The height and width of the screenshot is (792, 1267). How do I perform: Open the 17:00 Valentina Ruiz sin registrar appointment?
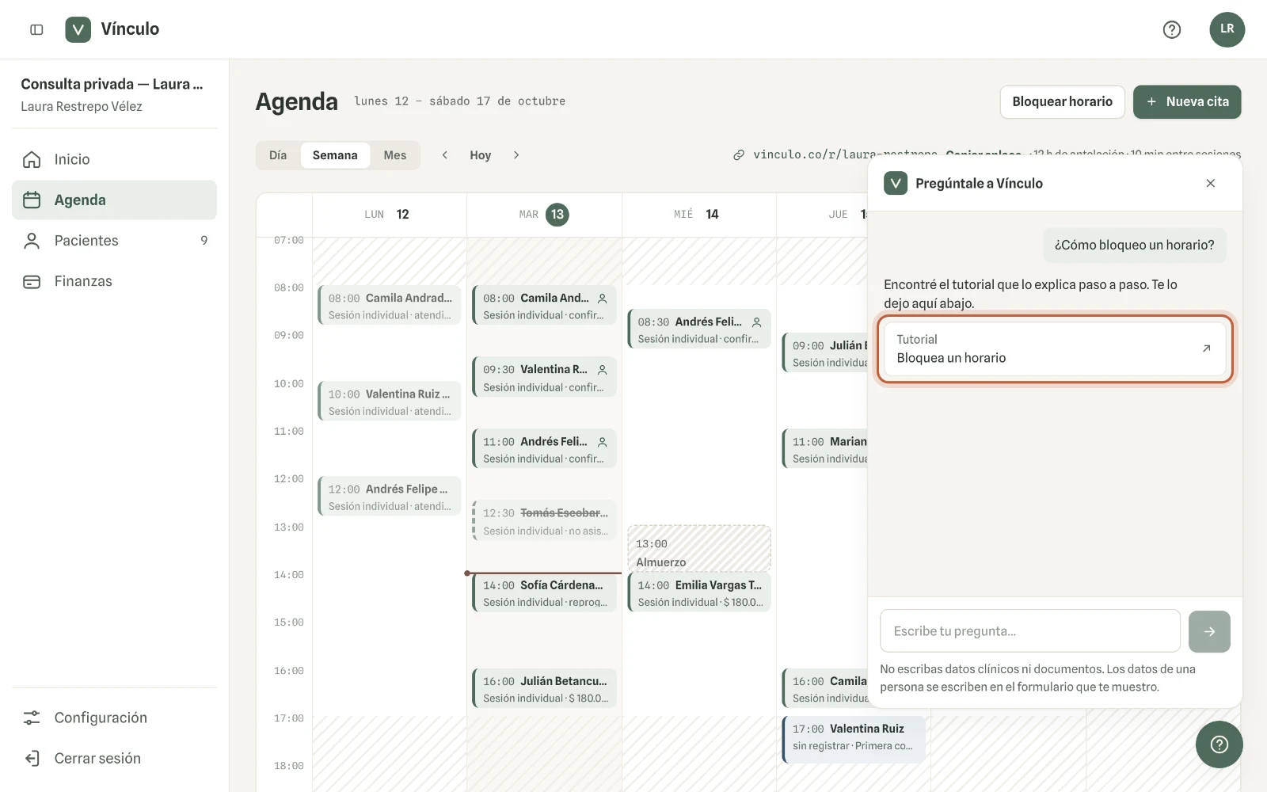click(x=853, y=740)
